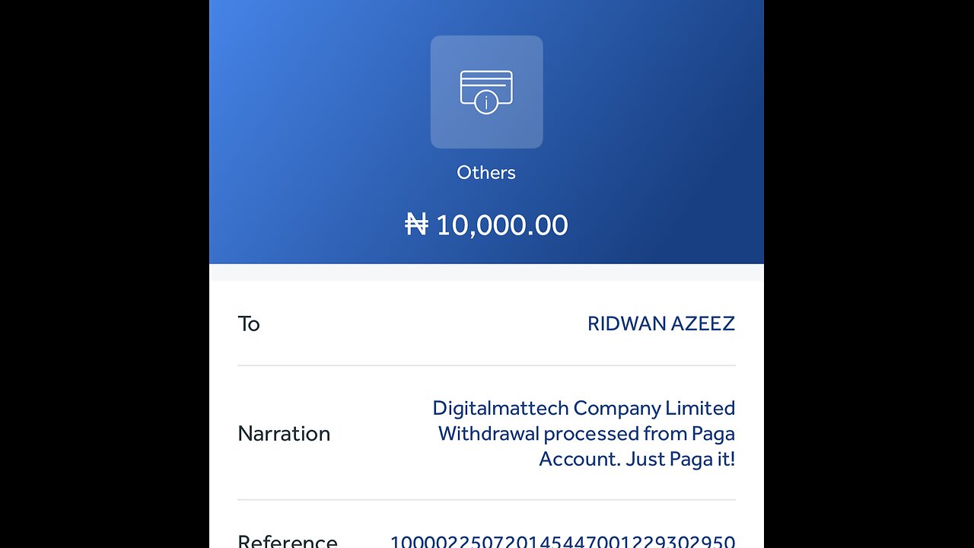Tap the card info transaction icon
This screenshot has height=548, width=974.
(x=486, y=92)
